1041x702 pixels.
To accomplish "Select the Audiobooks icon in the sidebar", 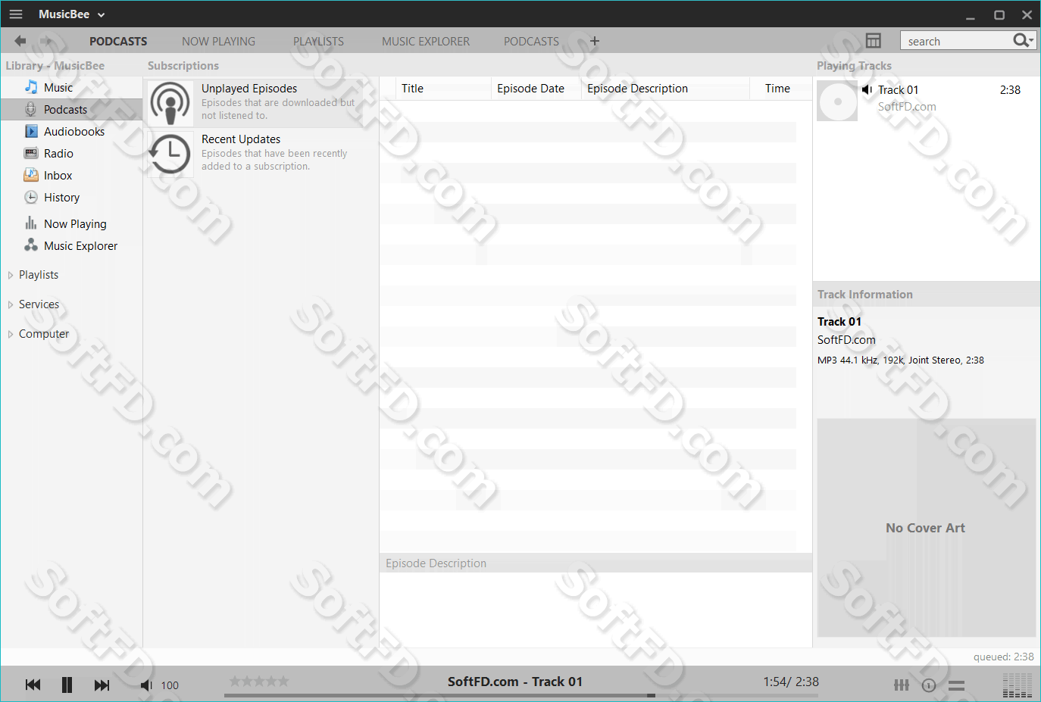I will [x=31, y=131].
